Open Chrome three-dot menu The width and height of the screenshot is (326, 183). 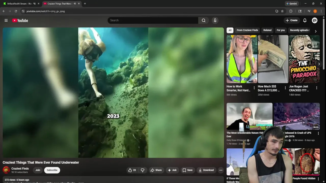[x=321, y=11]
